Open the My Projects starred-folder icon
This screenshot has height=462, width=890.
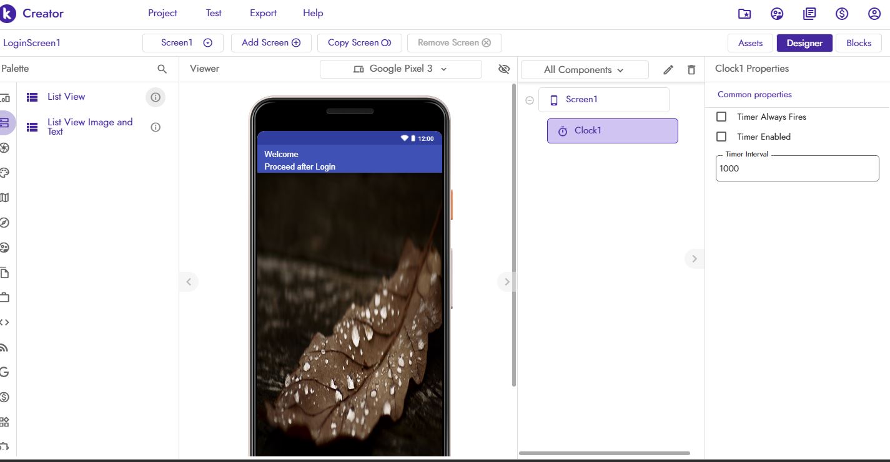coord(744,14)
